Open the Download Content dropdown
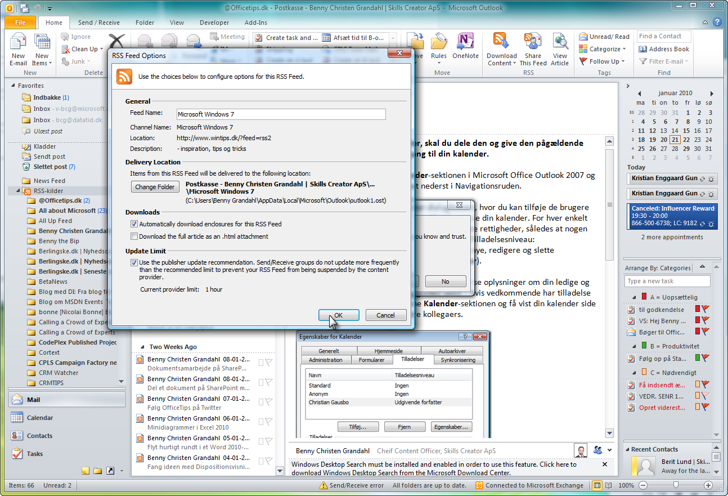 coord(502,59)
